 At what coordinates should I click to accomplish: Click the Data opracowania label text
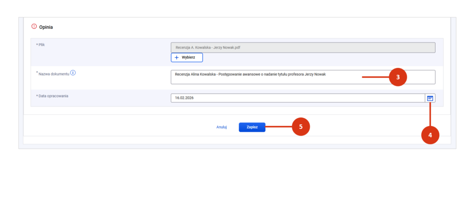(56, 96)
